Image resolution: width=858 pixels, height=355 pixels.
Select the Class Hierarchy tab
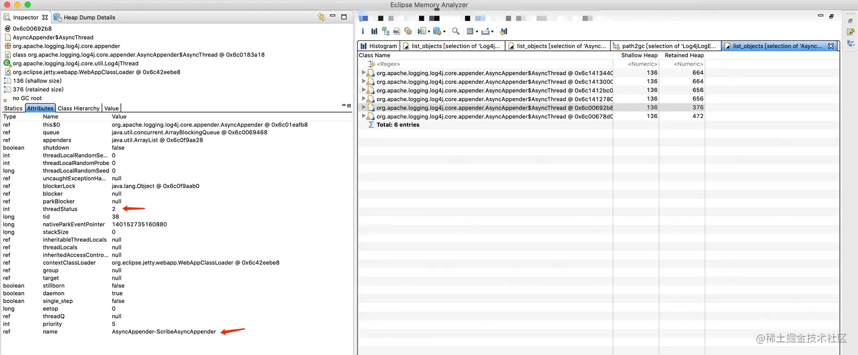78,108
